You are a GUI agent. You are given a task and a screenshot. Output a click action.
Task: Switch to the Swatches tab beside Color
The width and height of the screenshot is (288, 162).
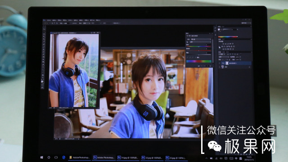[223, 27]
